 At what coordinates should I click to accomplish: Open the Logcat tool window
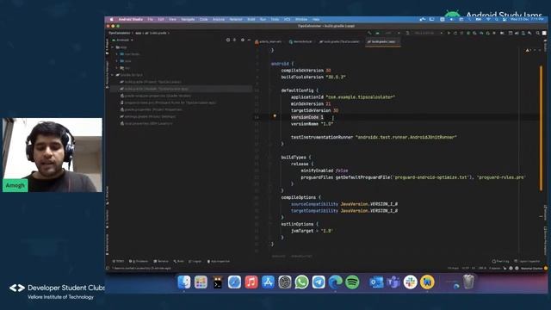tap(195, 261)
